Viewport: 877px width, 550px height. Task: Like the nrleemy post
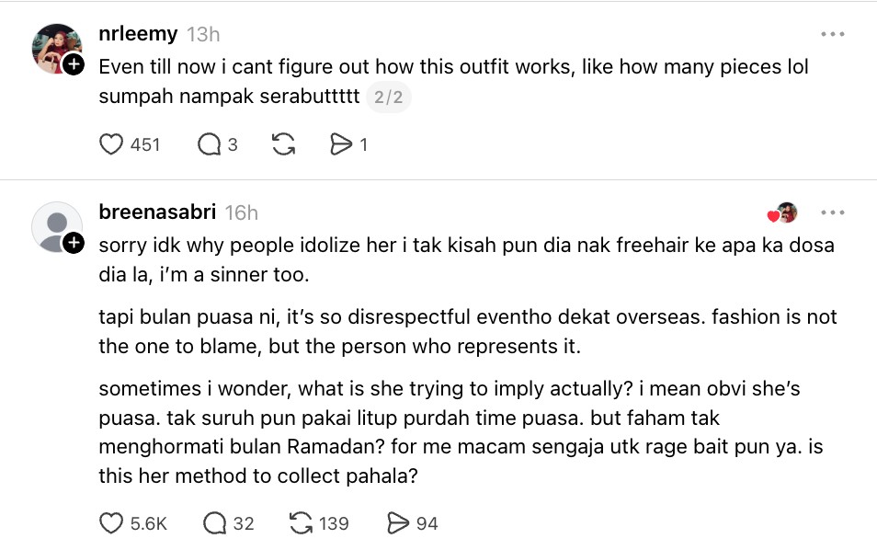pyautogui.click(x=111, y=144)
